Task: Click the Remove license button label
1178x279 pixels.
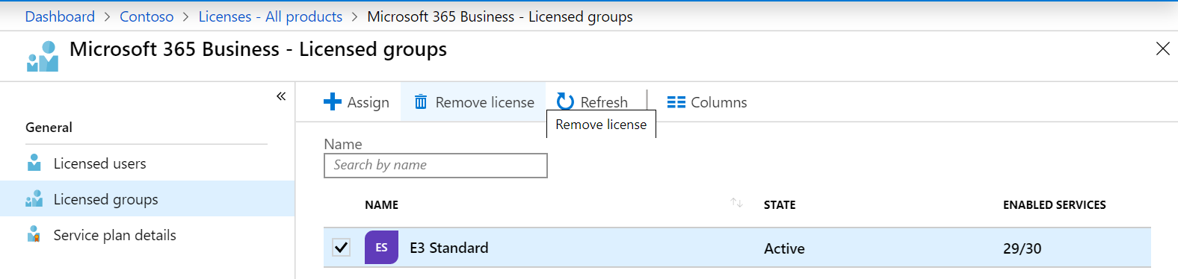Action: [x=485, y=102]
